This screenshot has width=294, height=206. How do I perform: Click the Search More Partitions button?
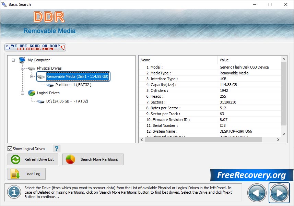point(93,159)
